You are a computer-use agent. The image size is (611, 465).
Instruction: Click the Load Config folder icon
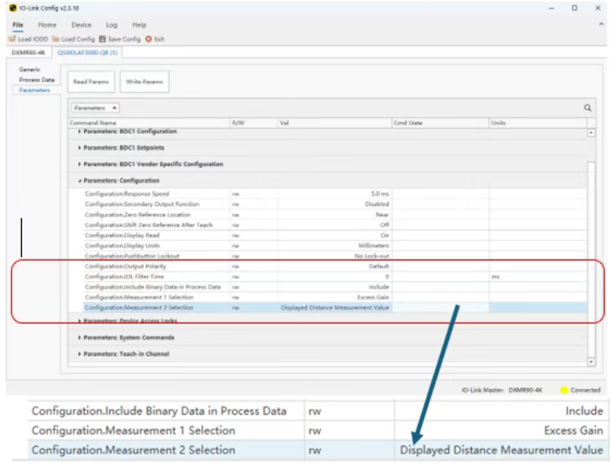point(56,39)
